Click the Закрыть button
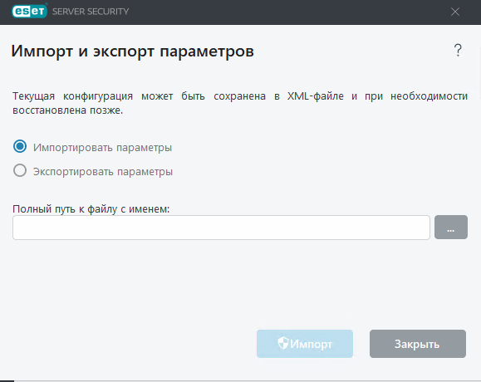The image size is (481, 382). [418, 344]
